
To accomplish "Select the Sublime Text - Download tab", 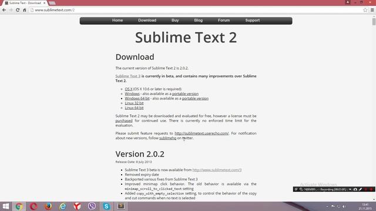I will [x=25, y=3].
